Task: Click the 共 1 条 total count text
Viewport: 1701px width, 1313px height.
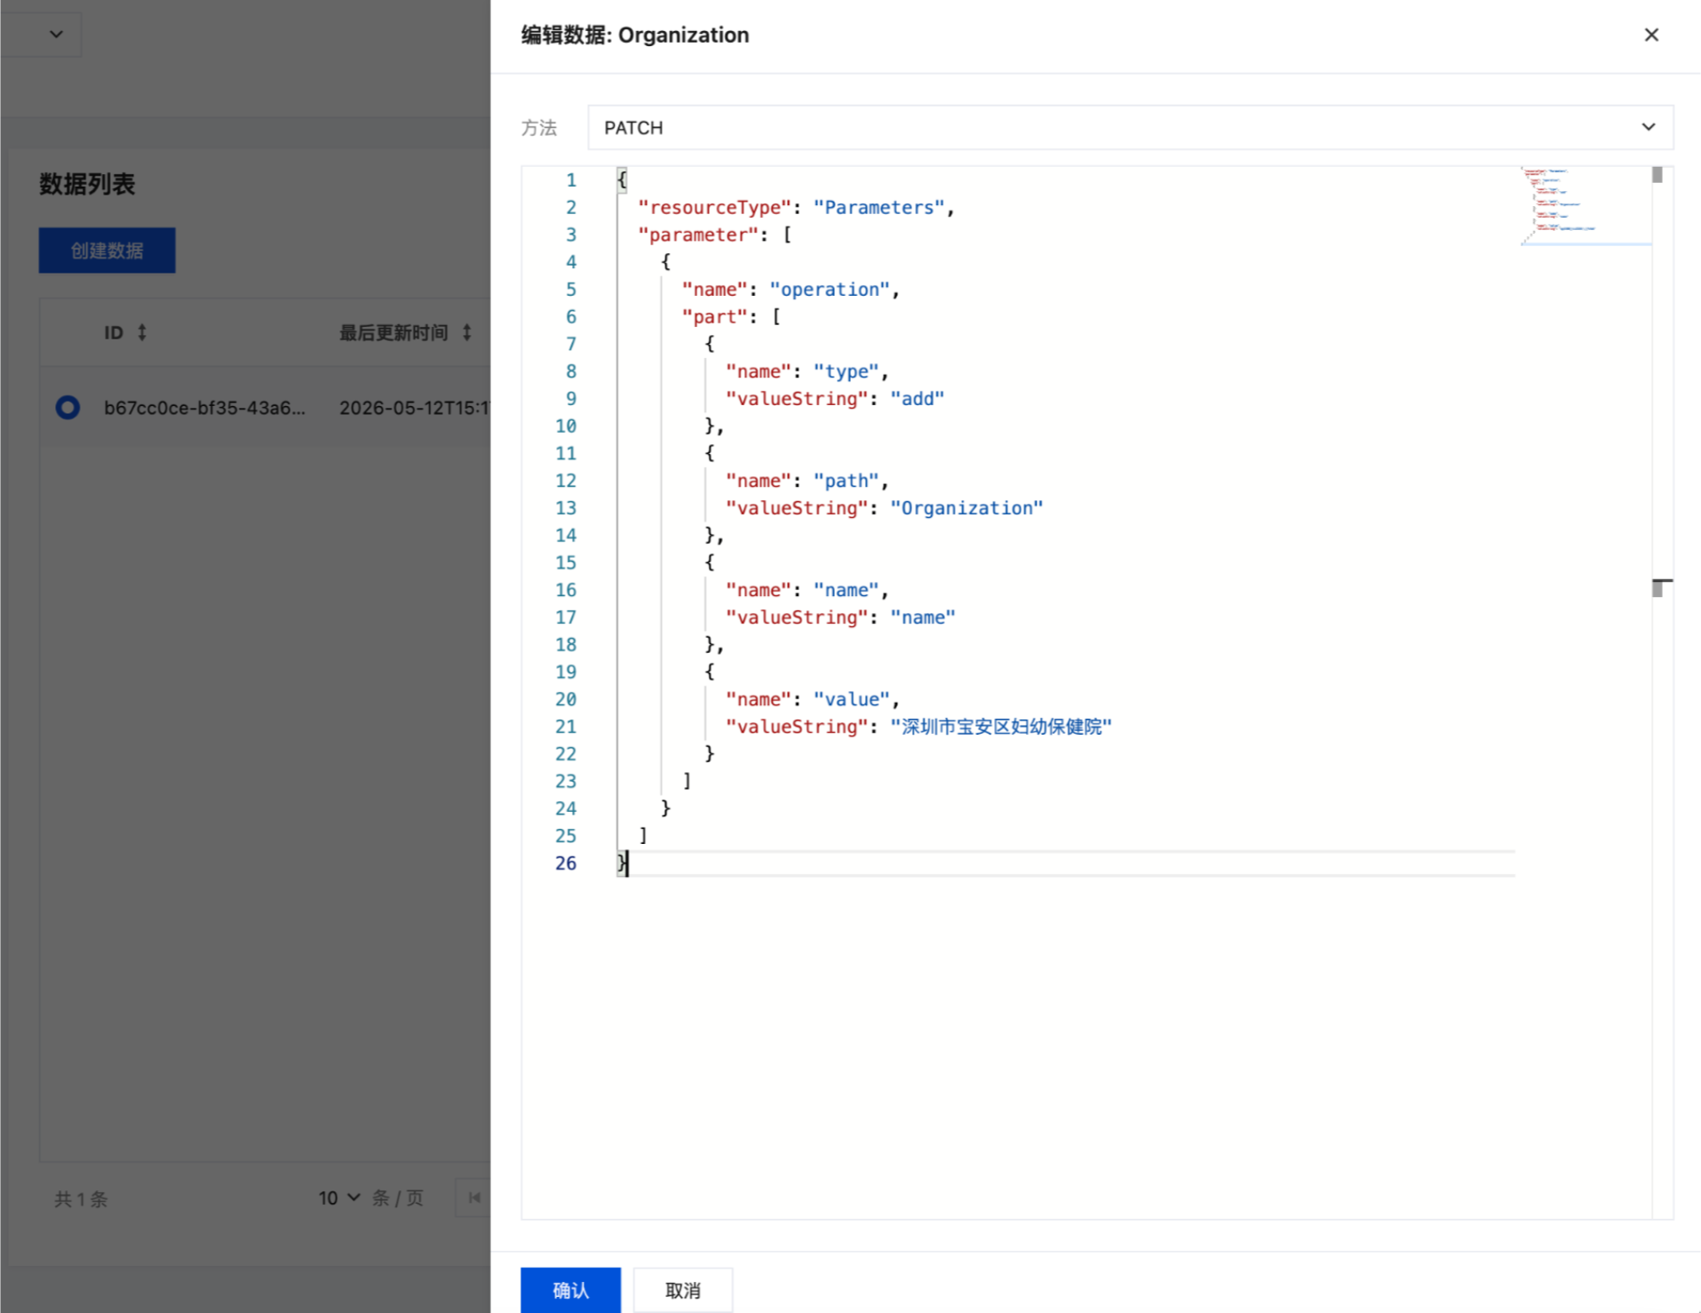Action: tap(81, 1199)
